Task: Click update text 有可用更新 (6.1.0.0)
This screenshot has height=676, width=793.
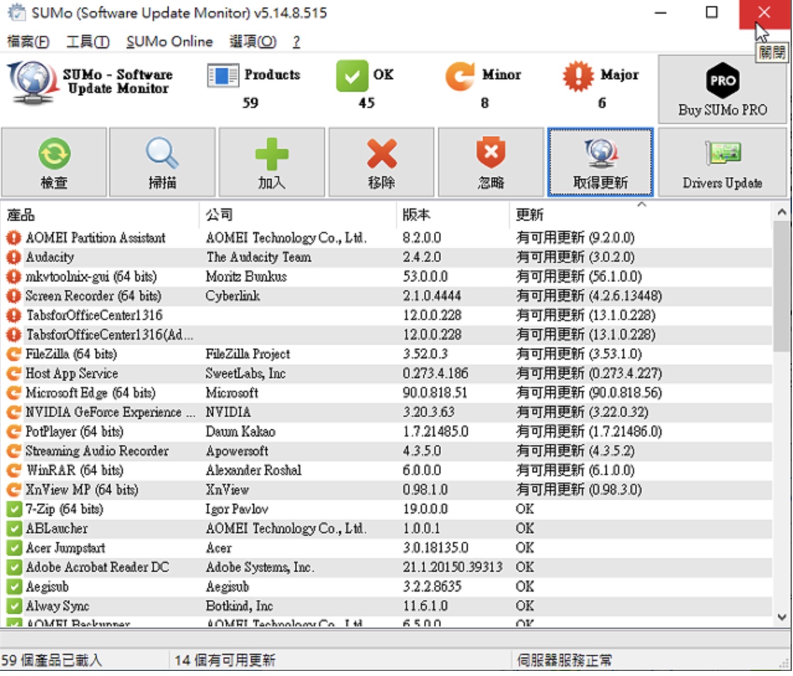Action: (x=575, y=471)
